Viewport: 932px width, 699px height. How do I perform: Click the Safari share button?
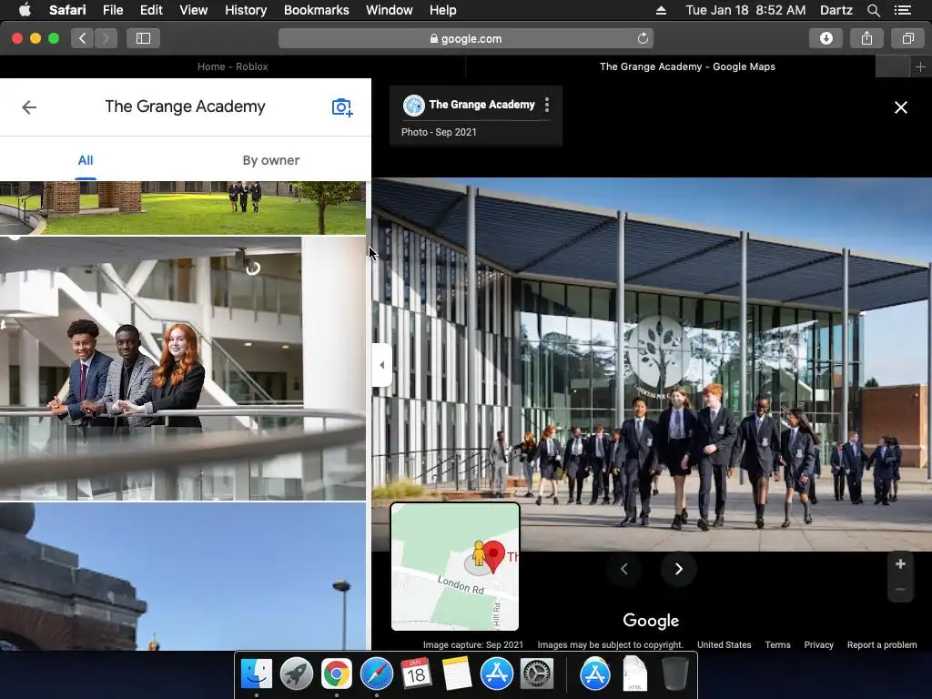click(866, 38)
